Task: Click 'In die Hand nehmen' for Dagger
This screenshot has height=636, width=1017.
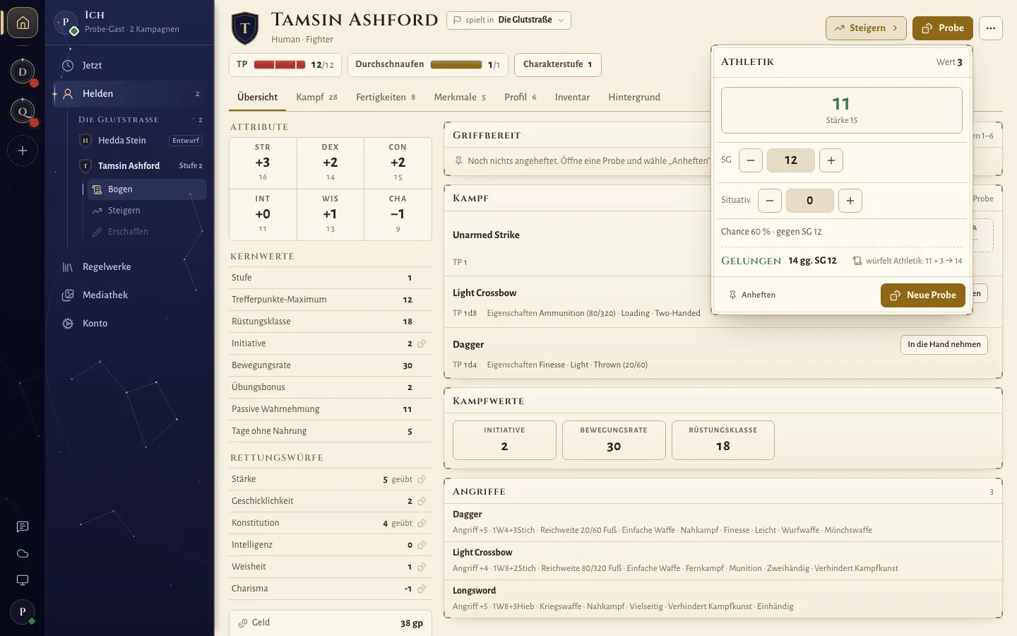Action: (x=944, y=345)
